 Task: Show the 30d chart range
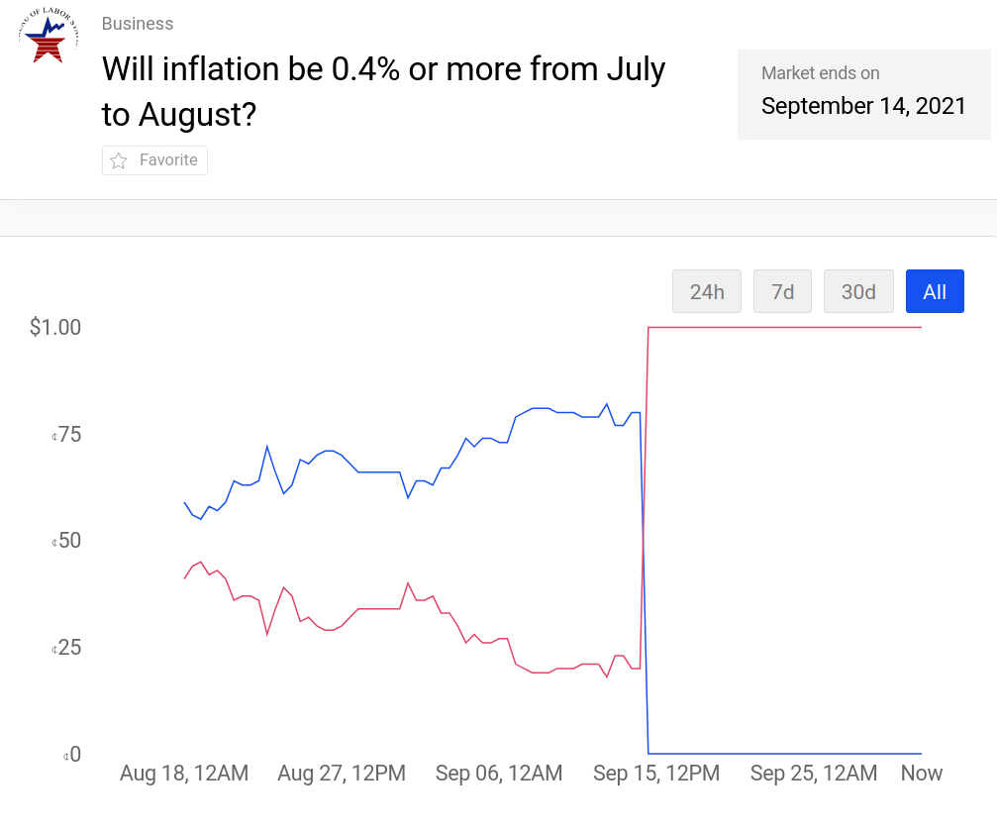[858, 292]
